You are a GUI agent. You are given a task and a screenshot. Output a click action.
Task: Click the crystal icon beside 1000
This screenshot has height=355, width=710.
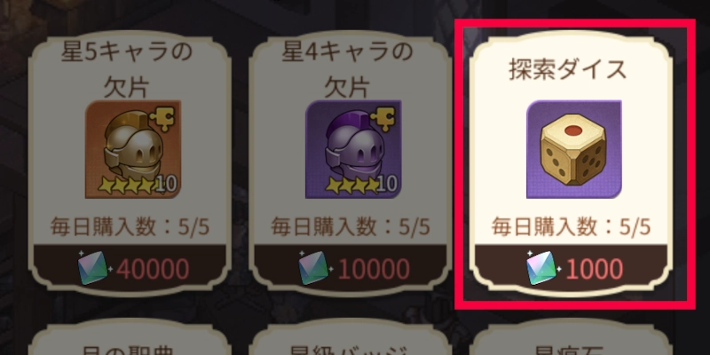(542, 268)
